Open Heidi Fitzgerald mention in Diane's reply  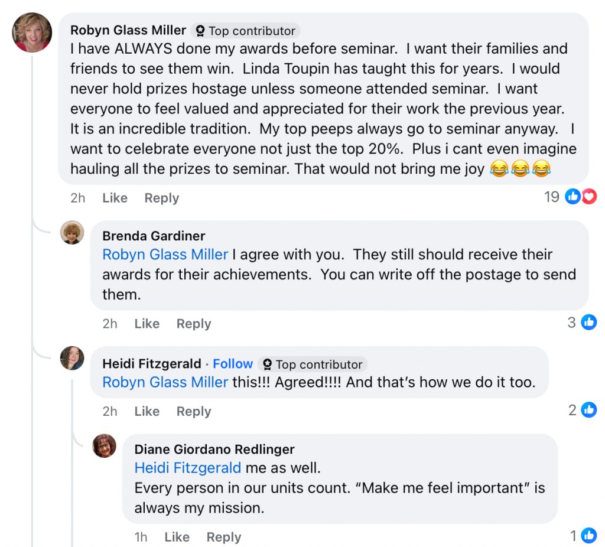click(187, 468)
